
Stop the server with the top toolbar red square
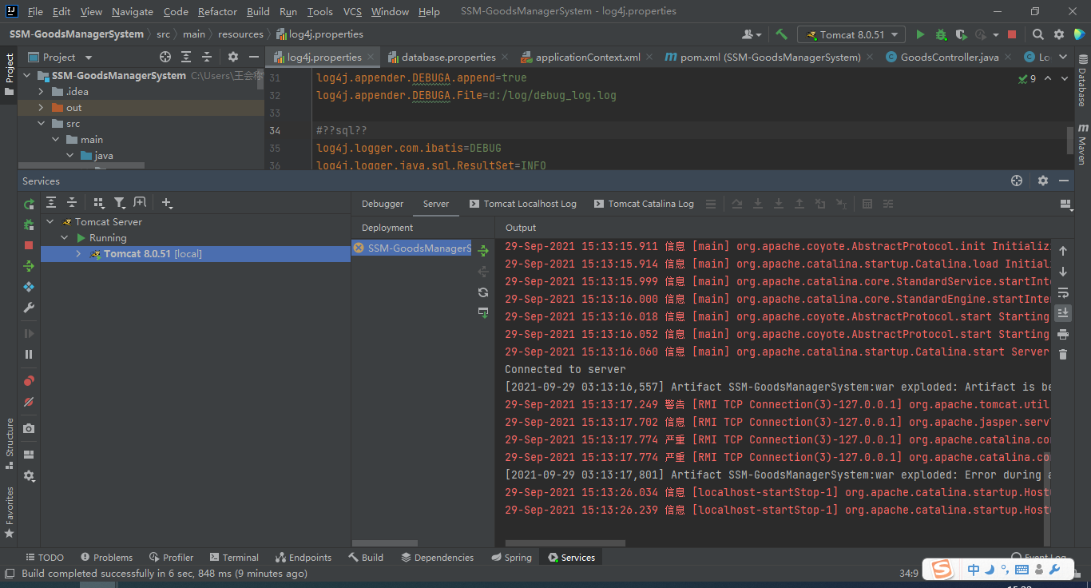[x=1012, y=34]
